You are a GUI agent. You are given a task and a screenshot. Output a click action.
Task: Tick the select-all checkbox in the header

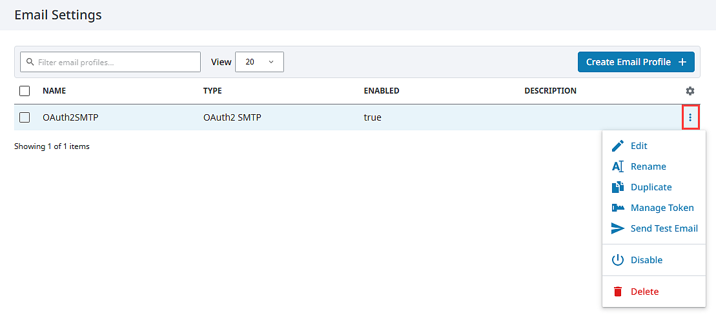tap(25, 91)
